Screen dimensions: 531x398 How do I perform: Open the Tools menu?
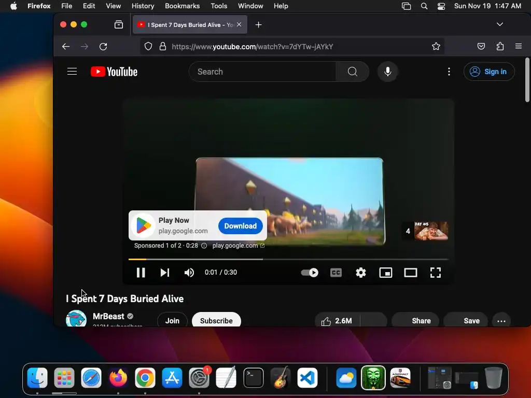219,6
